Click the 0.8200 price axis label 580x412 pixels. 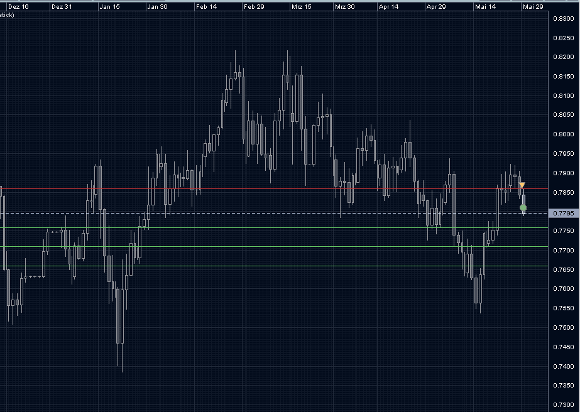coord(564,57)
